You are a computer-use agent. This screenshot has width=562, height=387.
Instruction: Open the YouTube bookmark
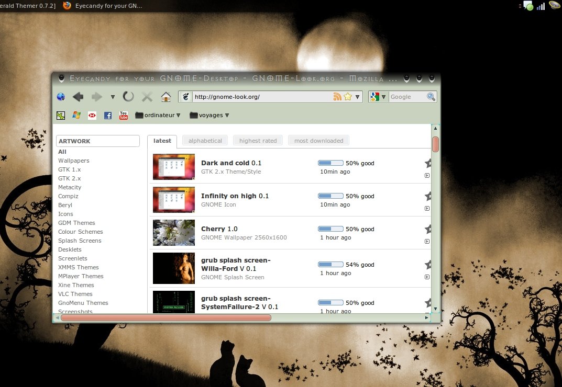124,115
